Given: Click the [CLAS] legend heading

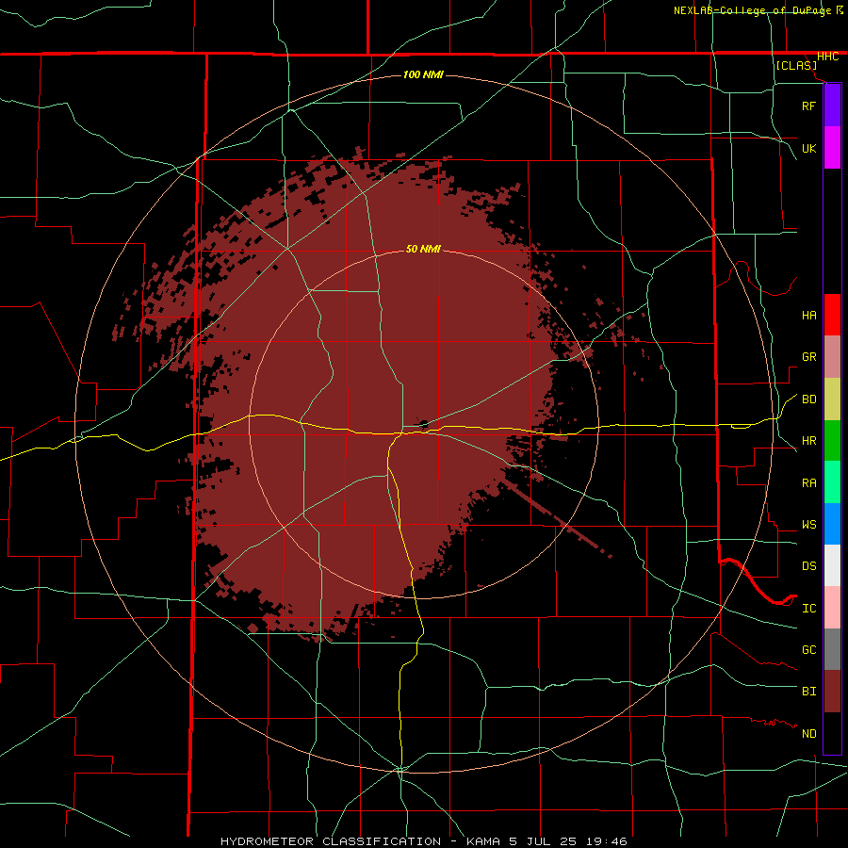Looking at the screenshot, I should pos(796,65).
